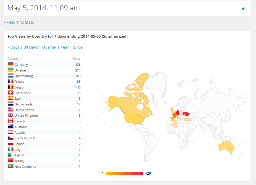Select the Year time range
The height and width of the screenshot is (185, 256).
pos(65,47)
